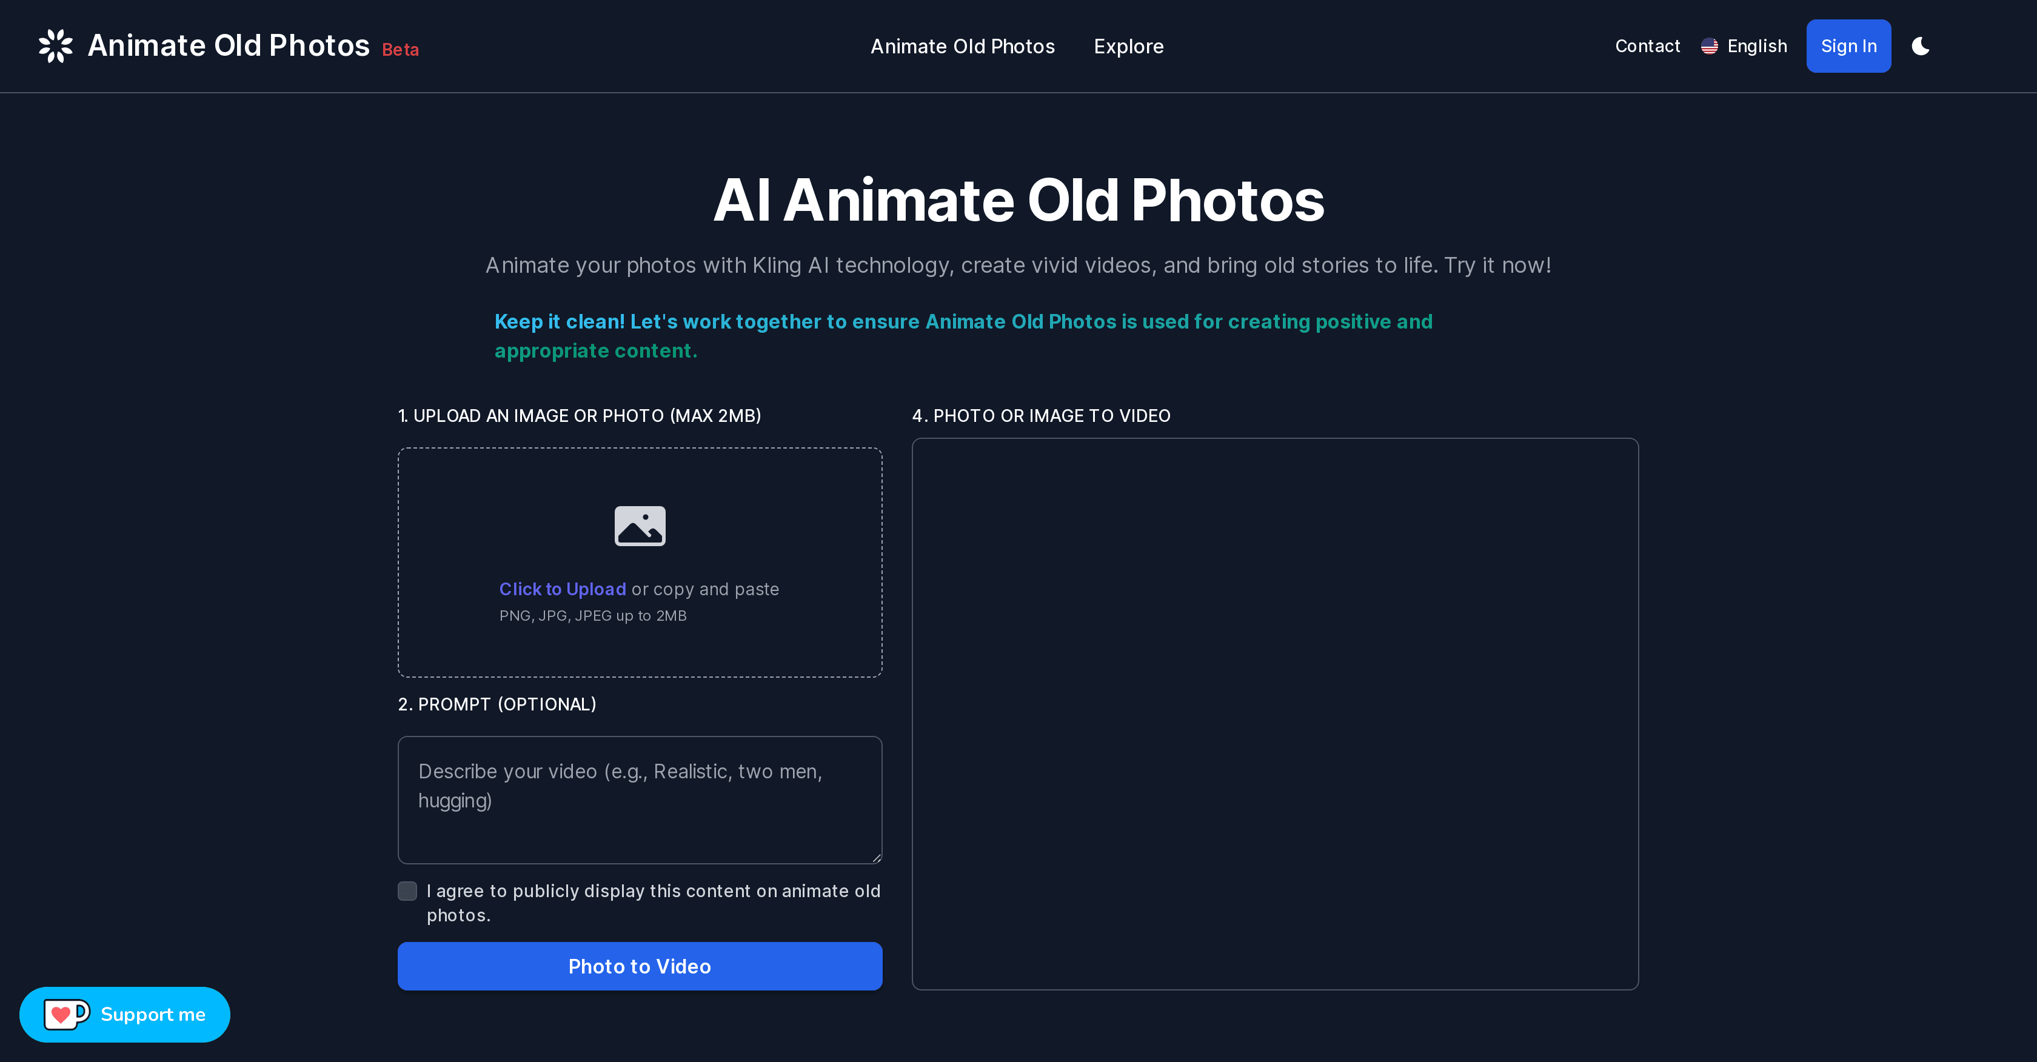Image resolution: width=2037 pixels, height=1062 pixels.
Task: Open the Animate Old Photos navigation item
Action: [x=962, y=47]
